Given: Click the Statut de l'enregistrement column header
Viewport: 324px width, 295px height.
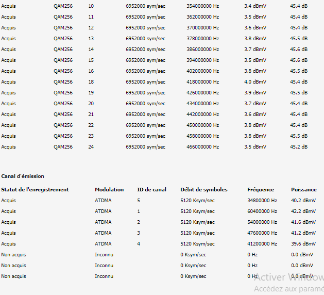Looking at the screenshot, I should [x=35, y=190].
